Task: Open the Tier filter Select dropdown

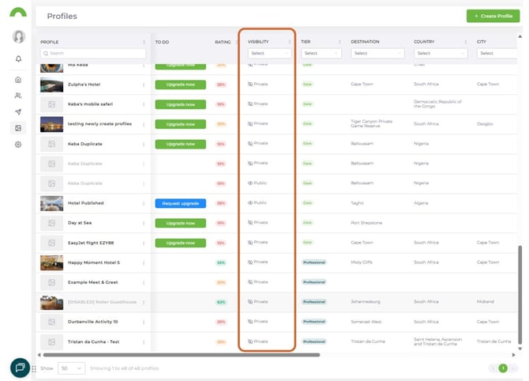Action: pos(321,53)
